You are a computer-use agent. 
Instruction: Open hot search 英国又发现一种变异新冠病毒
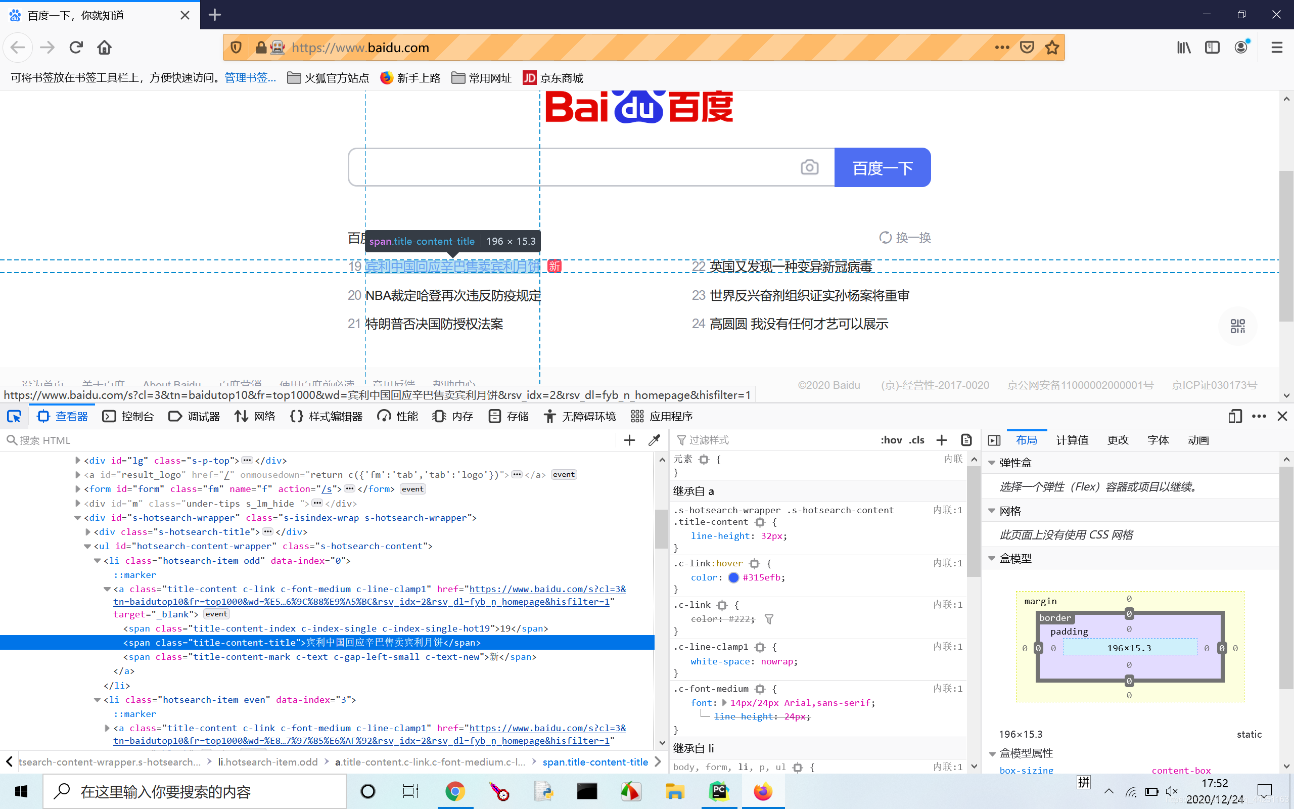tap(791, 266)
